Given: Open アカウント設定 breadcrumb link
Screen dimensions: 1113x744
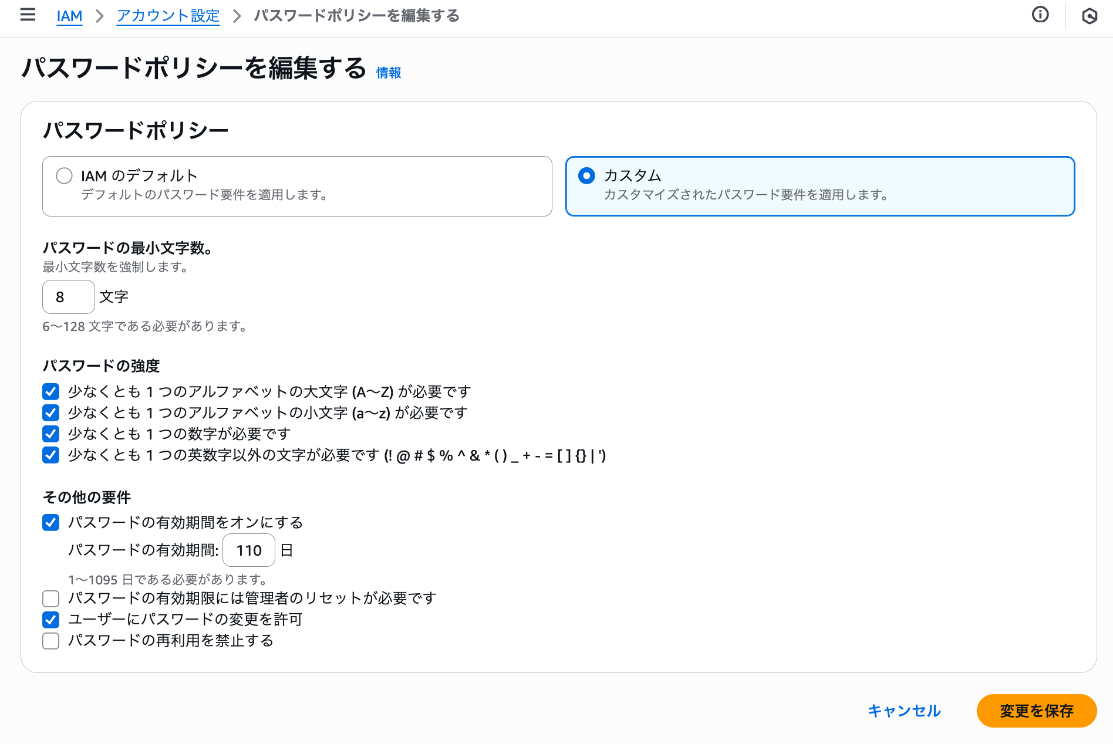Looking at the screenshot, I should (168, 16).
